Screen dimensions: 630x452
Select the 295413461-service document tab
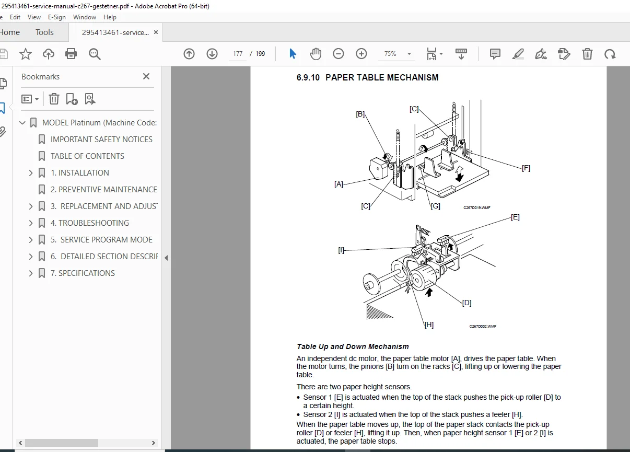(115, 32)
